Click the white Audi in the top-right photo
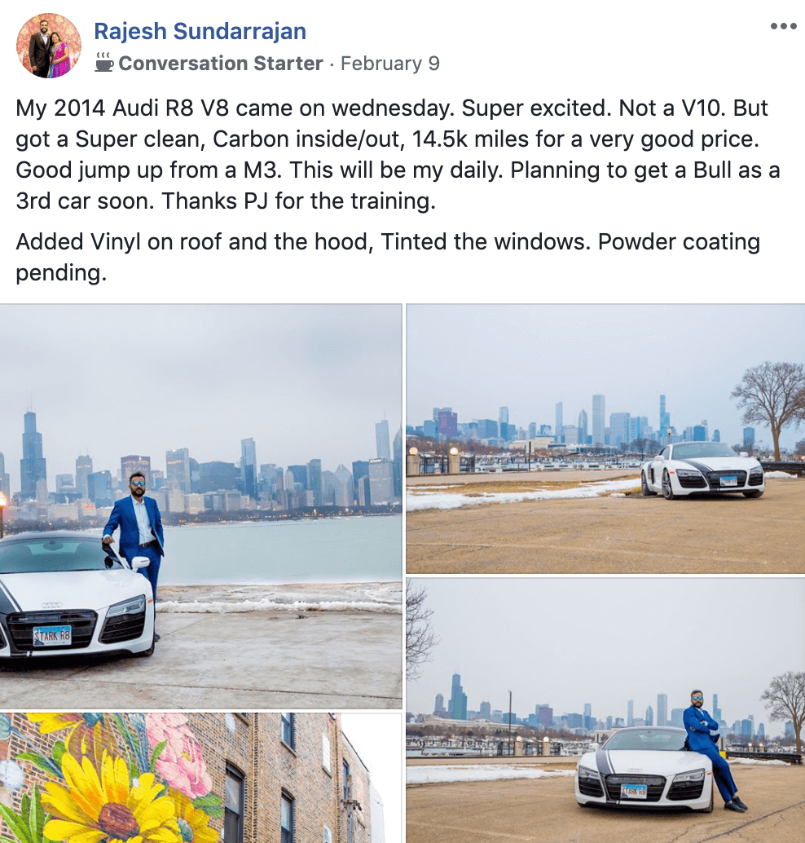Screen dimensions: 805x843 click(703, 470)
